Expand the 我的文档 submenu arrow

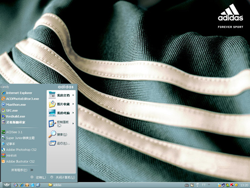[73, 95]
